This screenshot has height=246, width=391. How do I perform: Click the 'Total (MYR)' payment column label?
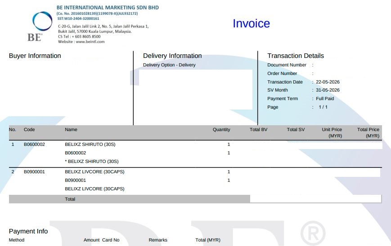208,240
